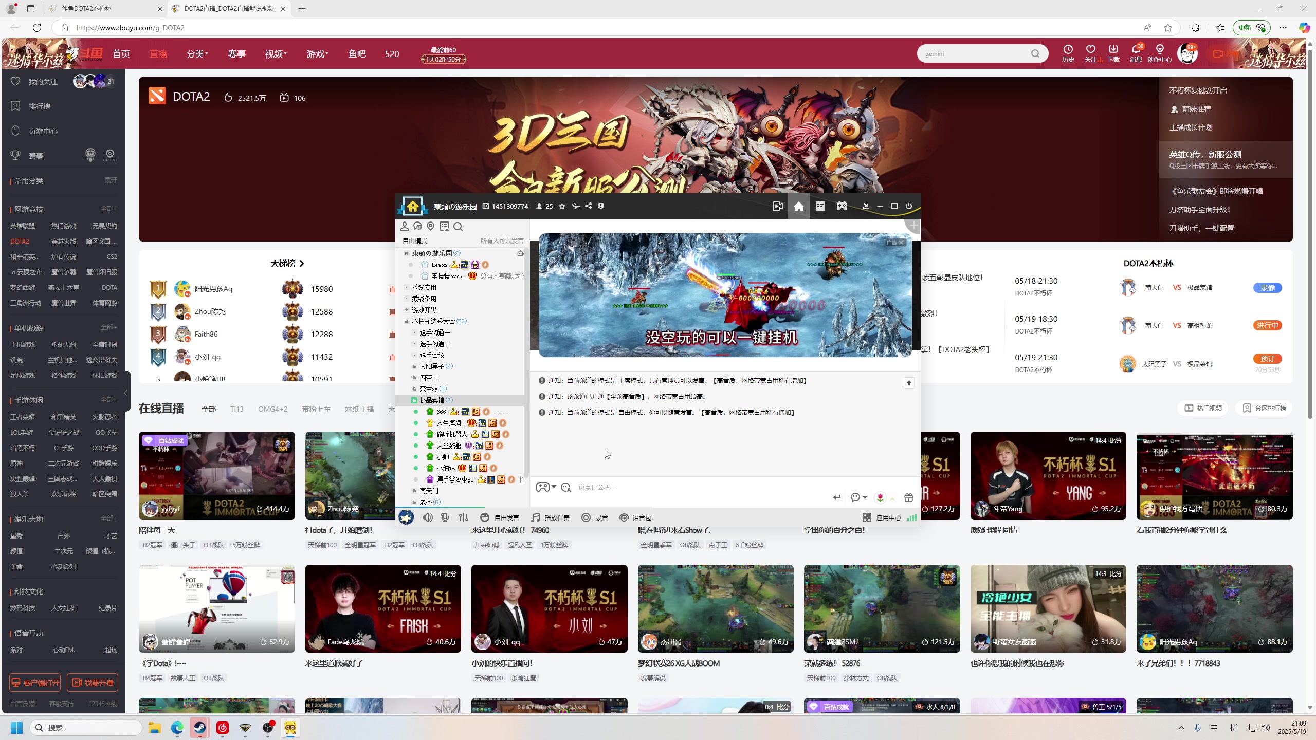Expand 常用分类 with 展开 link
The width and height of the screenshot is (1316, 740).
click(x=111, y=180)
